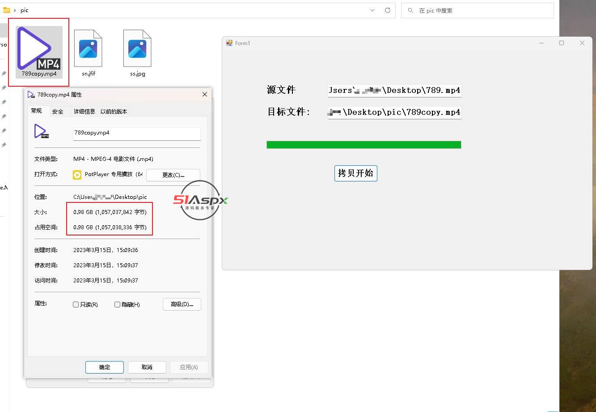Select the ss.jpg image file
Viewport: 596px width, 412px height.
point(137,53)
